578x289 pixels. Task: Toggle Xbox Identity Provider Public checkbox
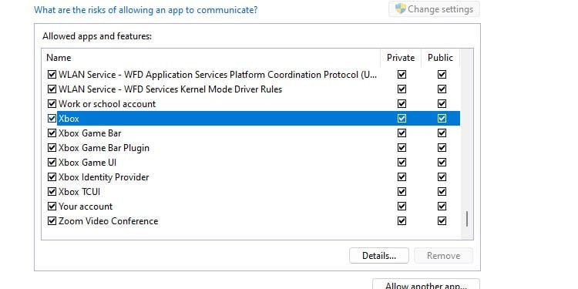442,177
